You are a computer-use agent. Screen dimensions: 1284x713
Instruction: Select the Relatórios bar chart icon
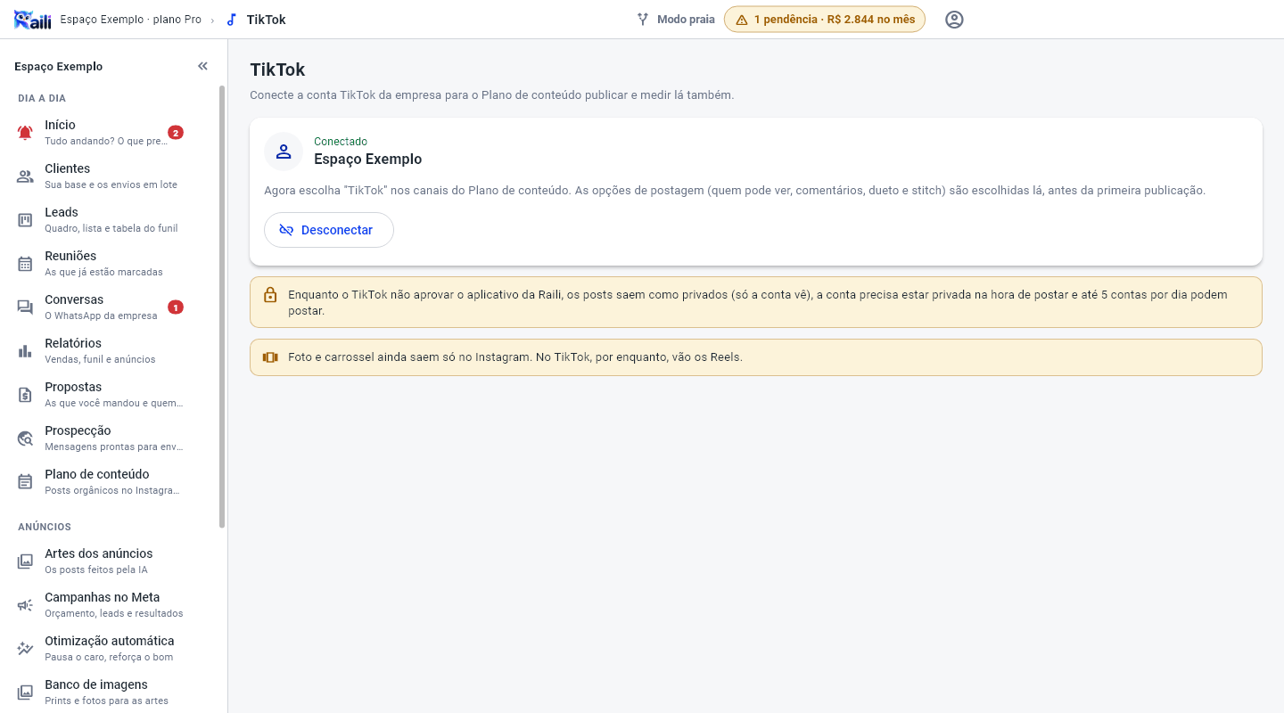click(x=25, y=351)
